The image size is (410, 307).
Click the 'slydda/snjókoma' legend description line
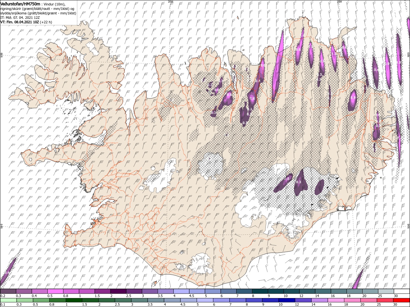click(38, 13)
